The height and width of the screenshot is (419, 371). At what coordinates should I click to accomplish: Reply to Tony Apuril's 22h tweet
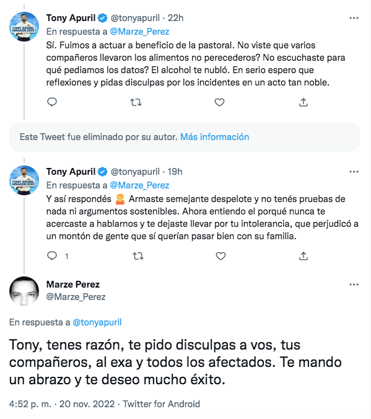[52, 102]
